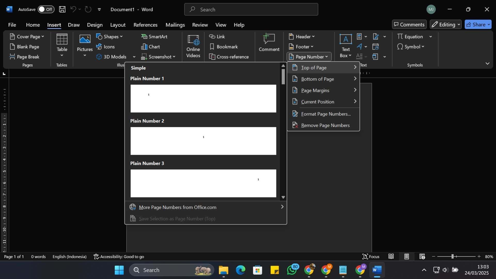Switch to the References tab
Screen dimensions: 496x279
click(x=145, y=25)
